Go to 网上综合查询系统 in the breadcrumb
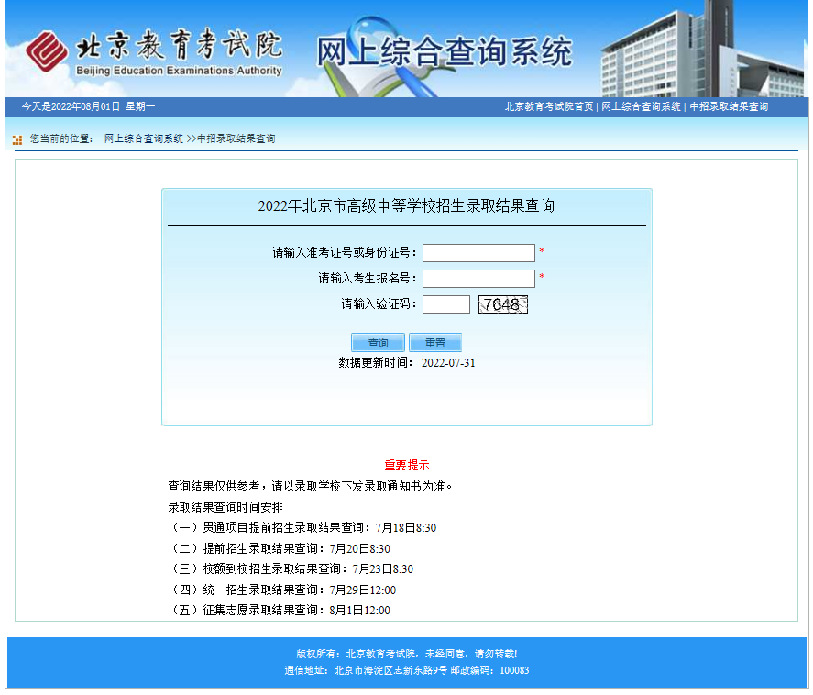The width and height of the screenshot is (813, 695). point(144,139)
